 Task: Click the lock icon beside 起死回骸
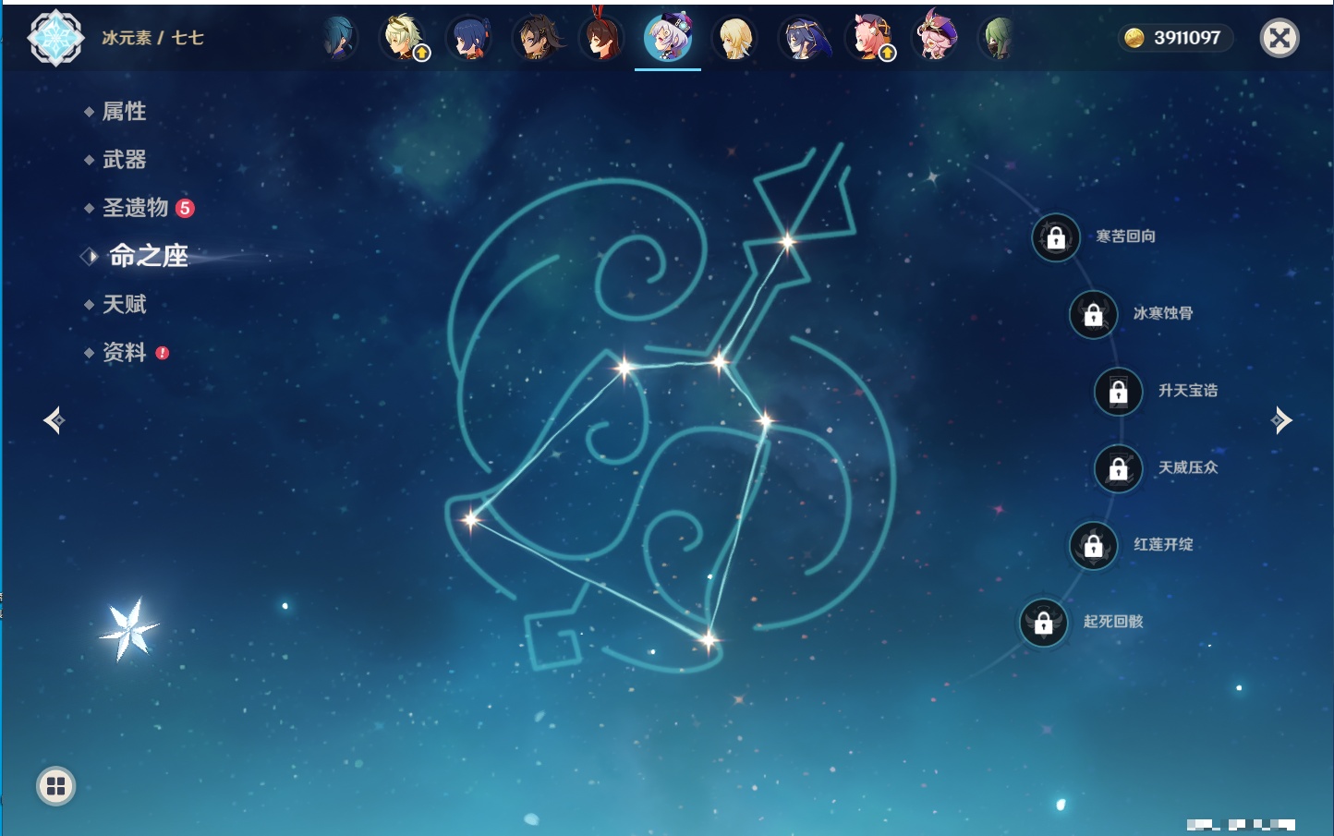pyautogui.click(x=1043, y=623)
